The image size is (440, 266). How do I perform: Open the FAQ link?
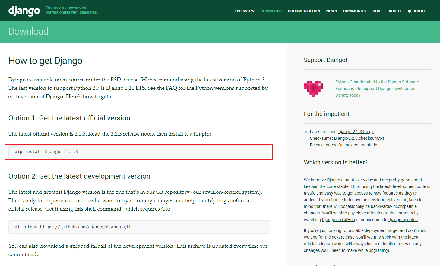167,88
